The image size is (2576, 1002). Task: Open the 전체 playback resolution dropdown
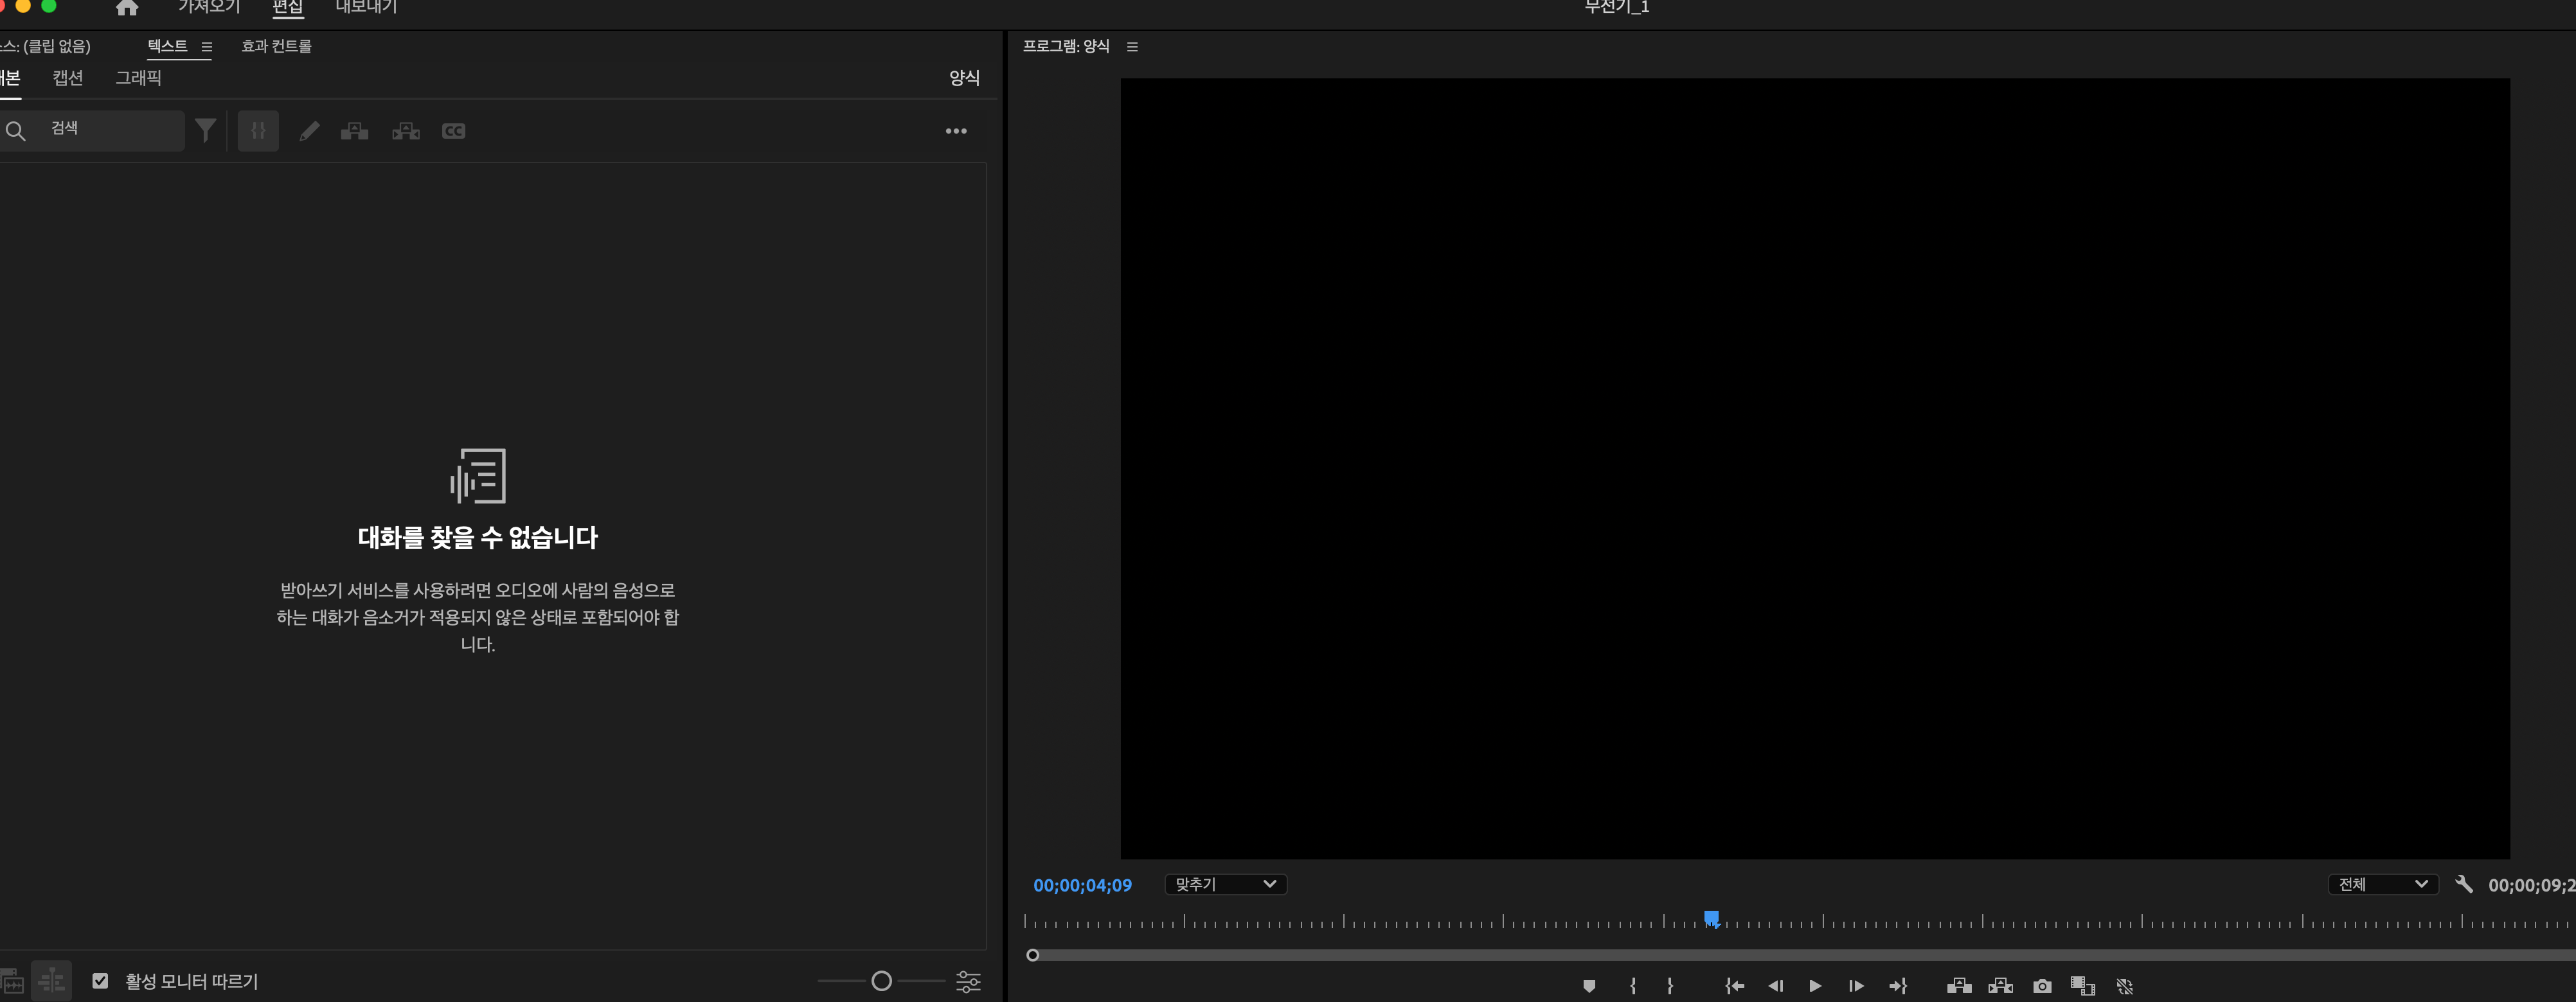click(2383, 884)
